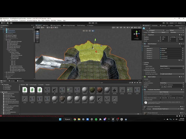Collapse the Transform component
The width and height of the screenshot is (186, 139).
click(x=143, y=35)
